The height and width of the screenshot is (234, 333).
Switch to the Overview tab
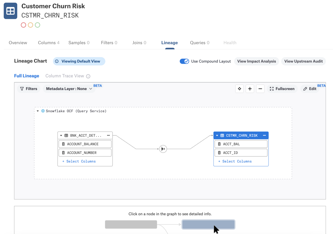(18, 42)
